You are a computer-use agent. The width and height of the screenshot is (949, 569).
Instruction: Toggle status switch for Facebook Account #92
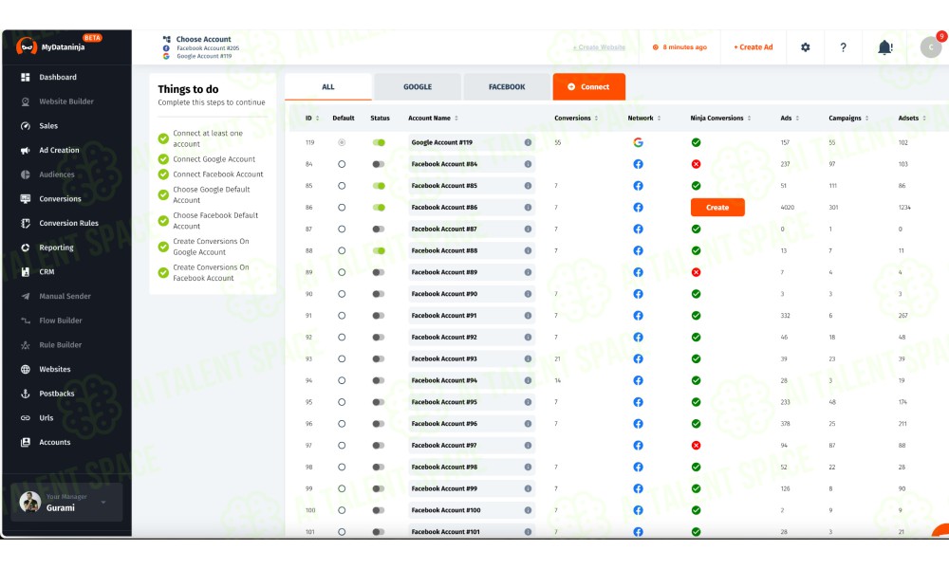coord(379,338)
